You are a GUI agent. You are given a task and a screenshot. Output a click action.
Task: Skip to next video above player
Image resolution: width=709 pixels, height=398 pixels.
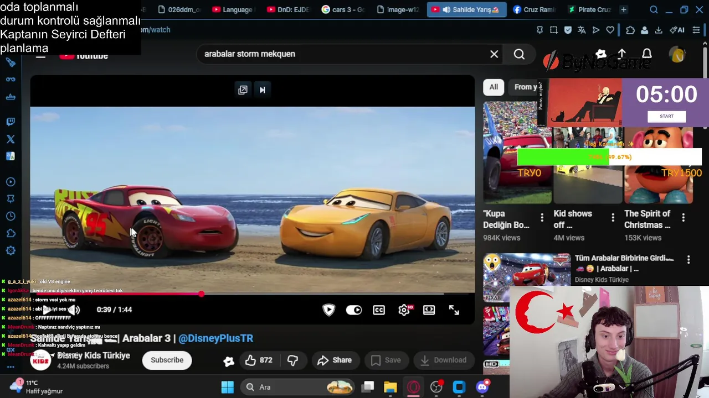263,90
